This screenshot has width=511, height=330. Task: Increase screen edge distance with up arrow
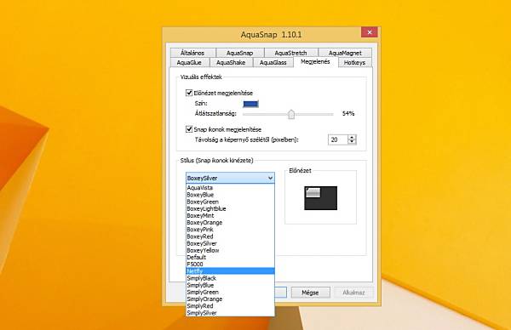[x=352, y=137]
